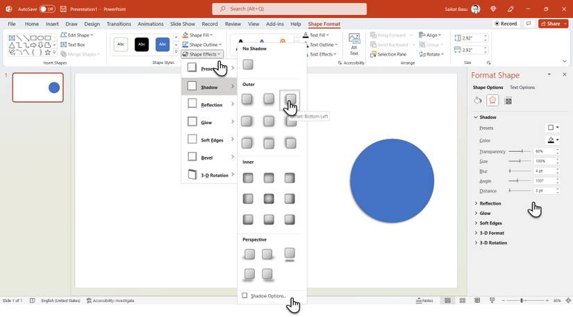Image resolution: width=573 pixels, height=317 pixels.
Task: Open the Design ribbon tab
Action: point(92,24)
